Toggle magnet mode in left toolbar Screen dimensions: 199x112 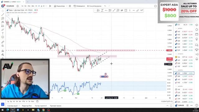3,51
